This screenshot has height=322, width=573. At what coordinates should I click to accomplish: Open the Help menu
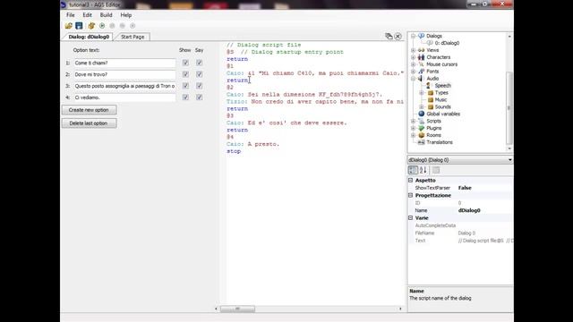click(x=126, y=15)
